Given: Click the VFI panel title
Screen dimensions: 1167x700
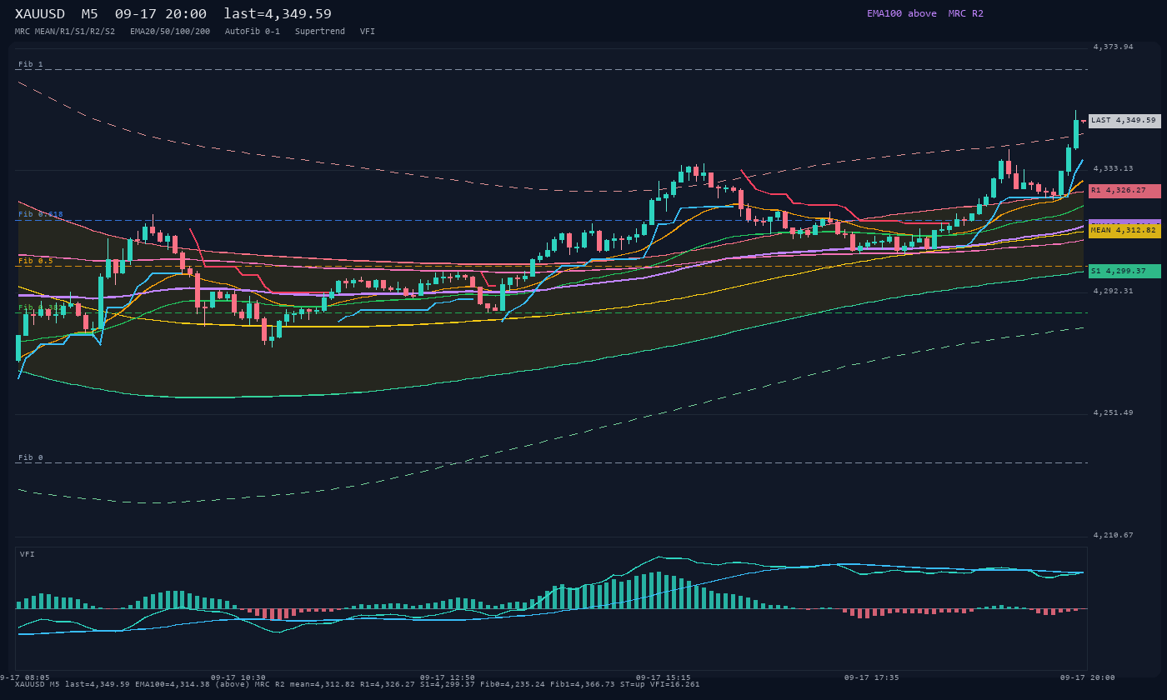Looking at the screenshot, I should [x=28, y=554].
